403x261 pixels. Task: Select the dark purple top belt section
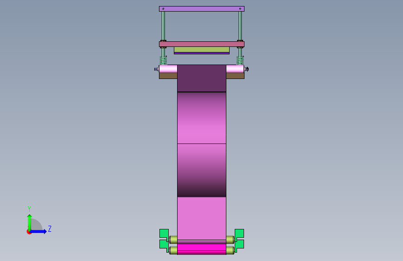pos(202,78)
